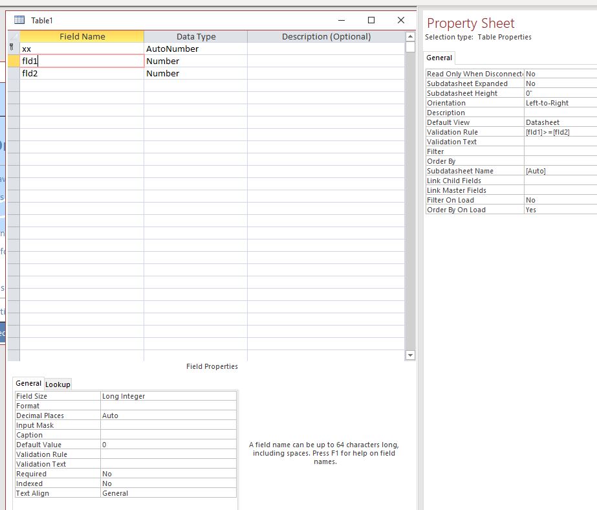Click the xx field name cell
This screenshot has height=510, width=597.
point(82,49)
